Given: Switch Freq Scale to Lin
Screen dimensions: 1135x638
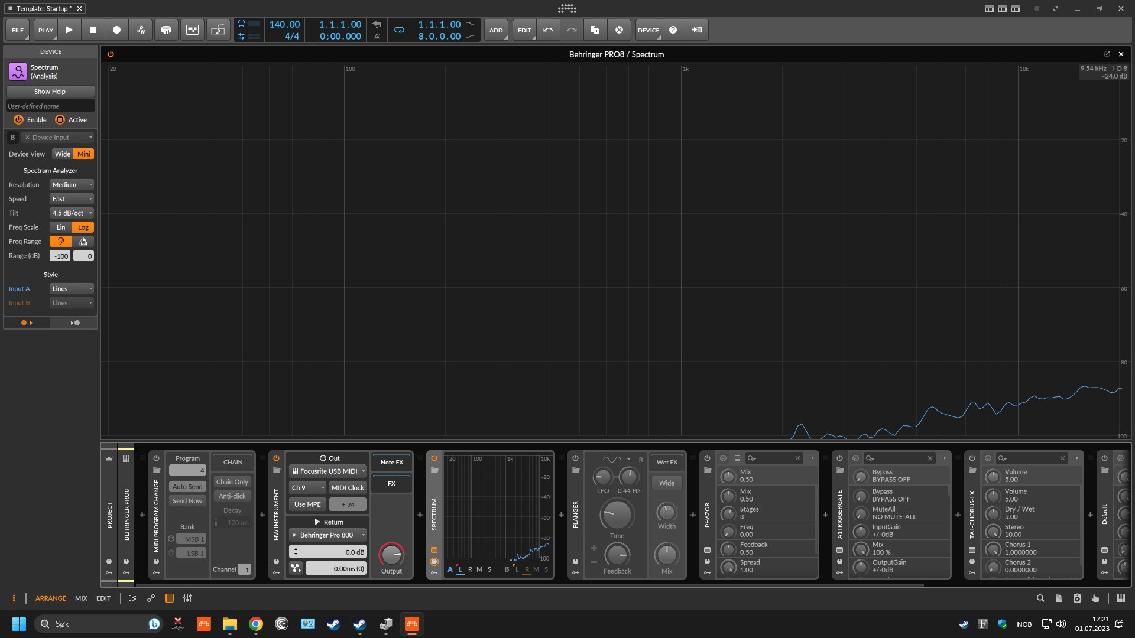Looking at the screenshot, I should [61, 227].
